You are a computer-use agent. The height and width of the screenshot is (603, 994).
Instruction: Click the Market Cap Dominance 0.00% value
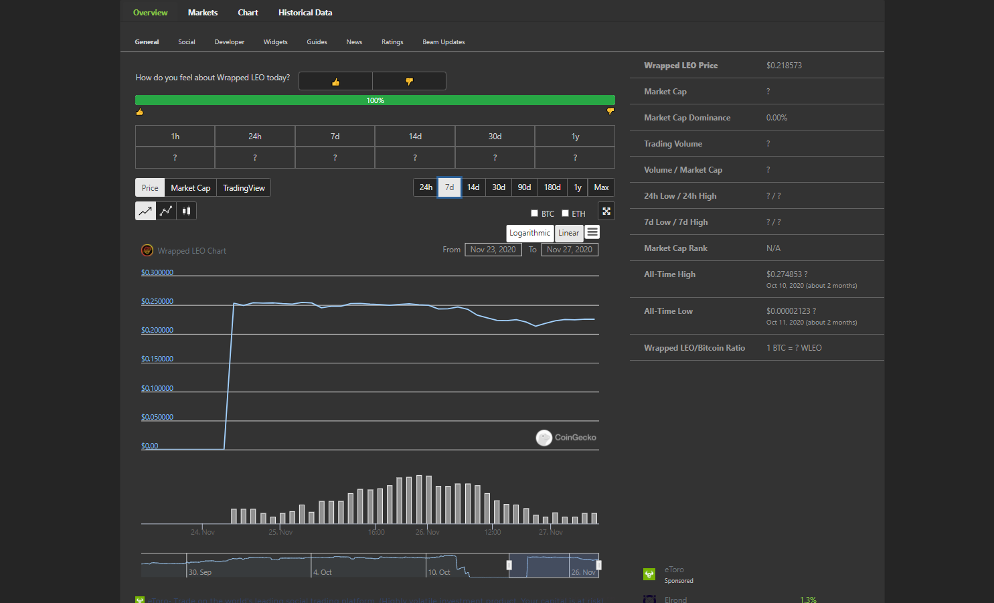(x=776, y=118)
